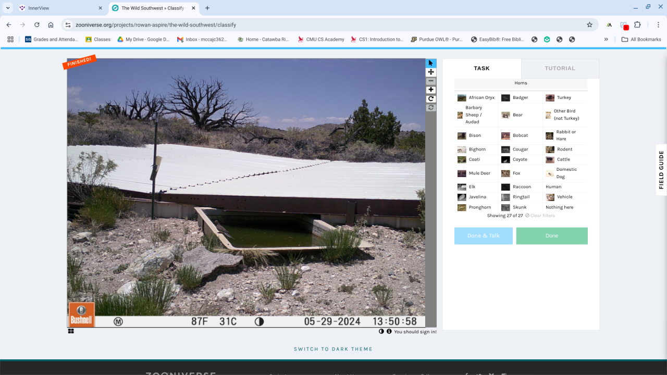Pick Javelina species option
This screenshot has height=375, width=667.
[x=476, y=197]
